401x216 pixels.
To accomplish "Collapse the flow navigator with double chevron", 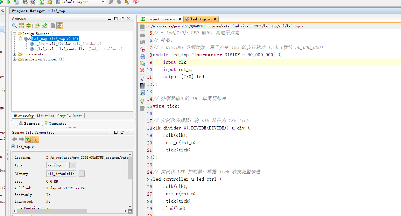I will tap(2, 10).
